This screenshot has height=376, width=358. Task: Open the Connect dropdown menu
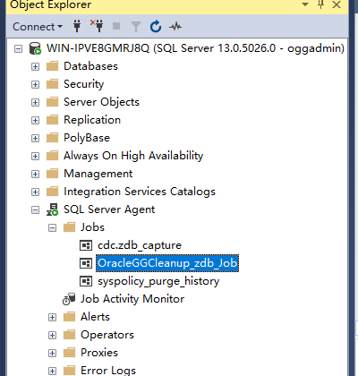pos(38,27)
